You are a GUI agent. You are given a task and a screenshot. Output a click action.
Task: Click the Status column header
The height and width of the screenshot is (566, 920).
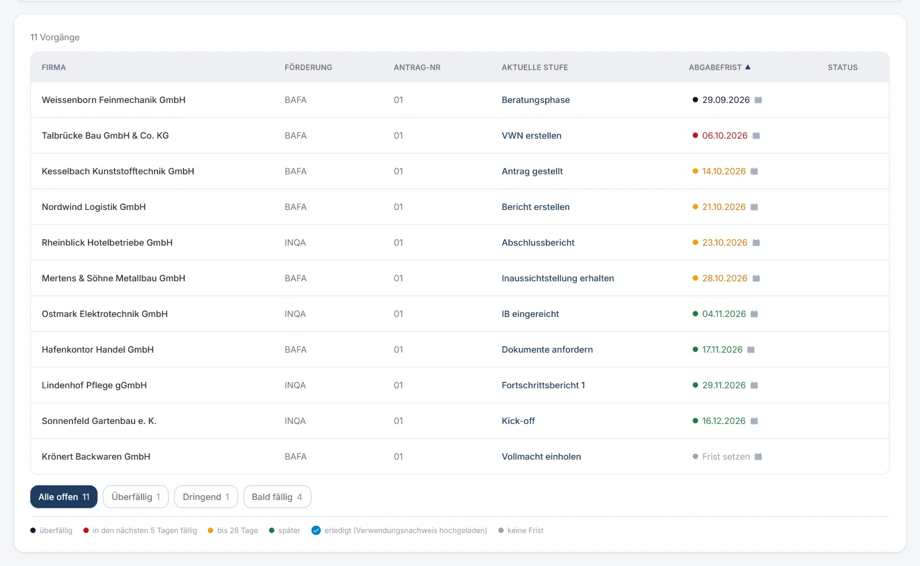(842, 67)
